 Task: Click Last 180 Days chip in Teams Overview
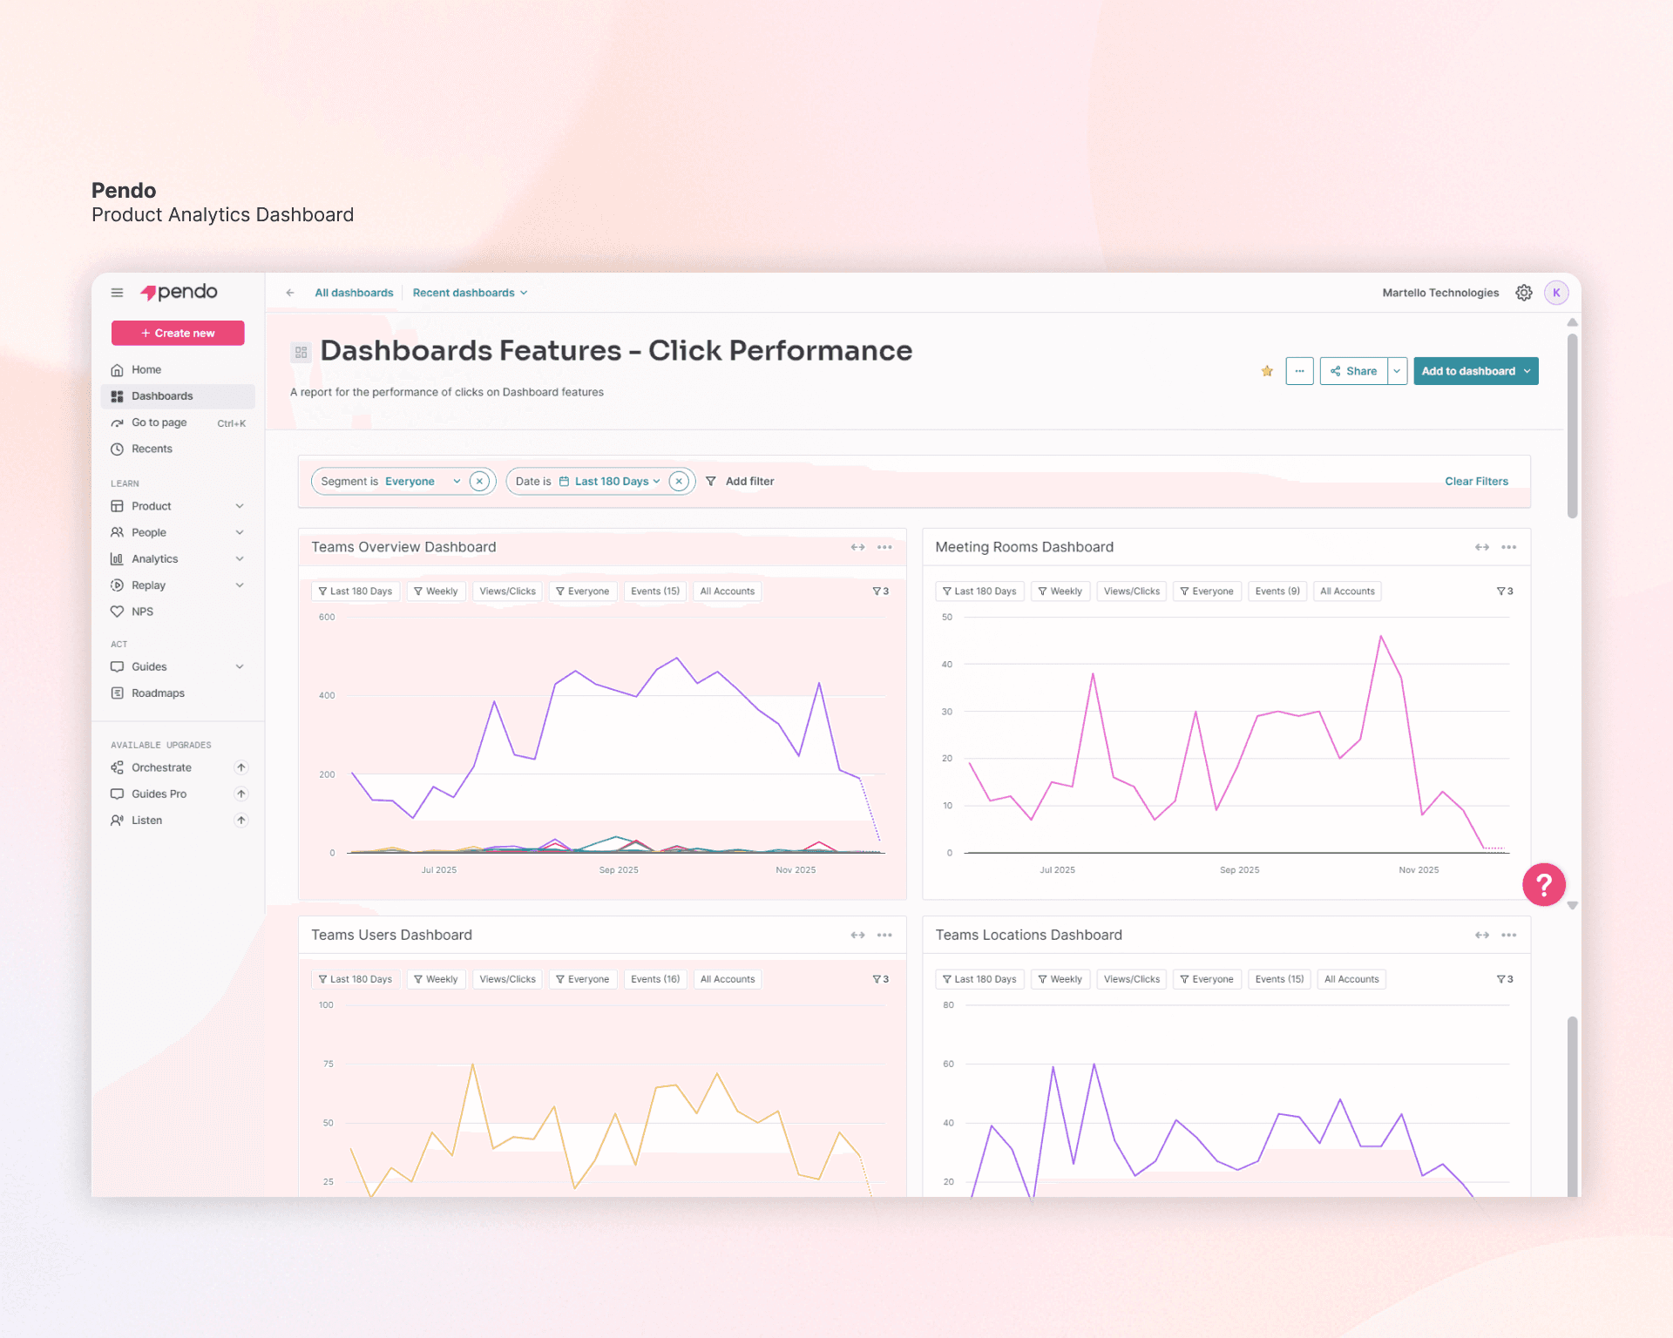pos(355,591)
